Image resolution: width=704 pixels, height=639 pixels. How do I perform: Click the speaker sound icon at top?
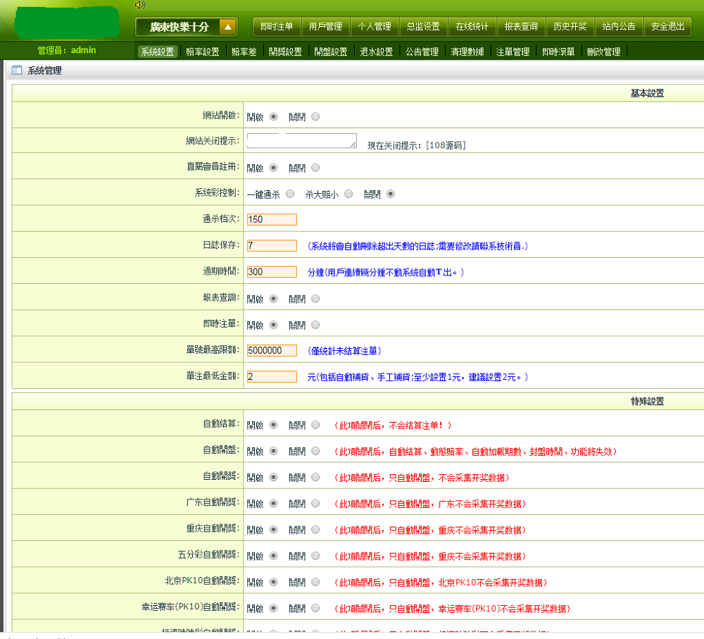[x=139, y=5]
